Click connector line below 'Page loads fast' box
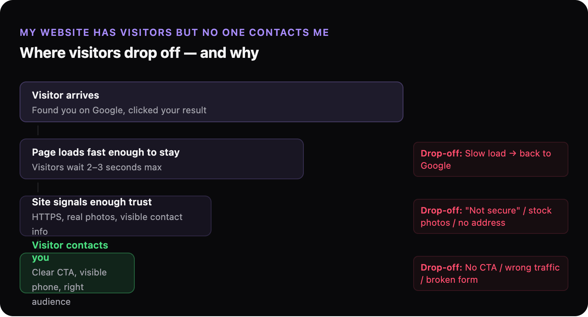 (38, 187)
